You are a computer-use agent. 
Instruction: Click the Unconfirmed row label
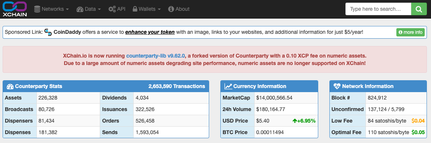(348, 110)
